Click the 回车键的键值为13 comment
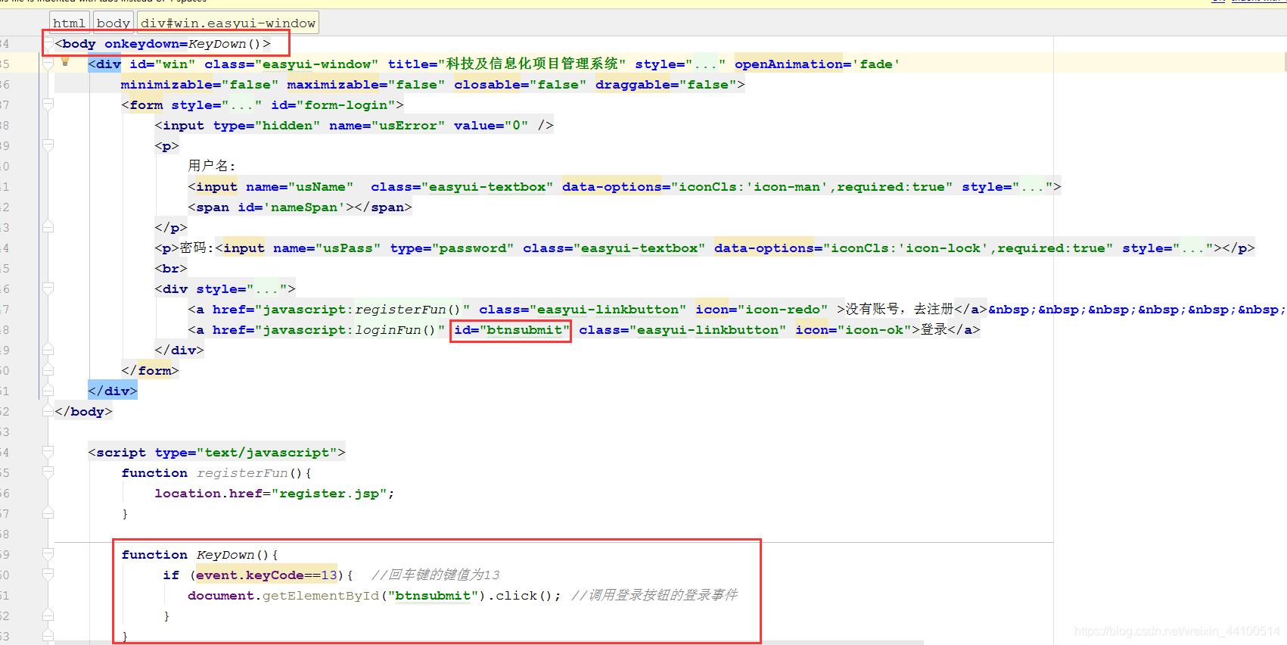The height and width of the screenshot is (645, 1287). pos(436,575)
